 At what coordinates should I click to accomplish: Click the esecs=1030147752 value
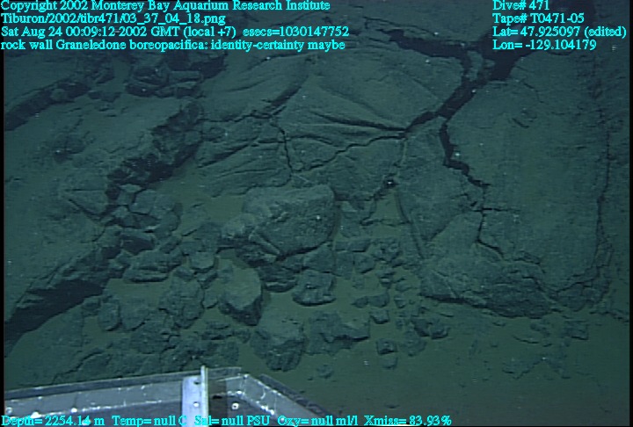point(295,32)
